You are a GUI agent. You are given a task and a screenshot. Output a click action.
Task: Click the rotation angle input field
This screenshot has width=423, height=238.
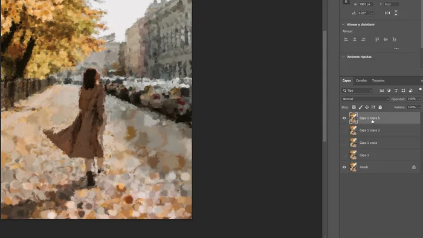coord(363,13)
